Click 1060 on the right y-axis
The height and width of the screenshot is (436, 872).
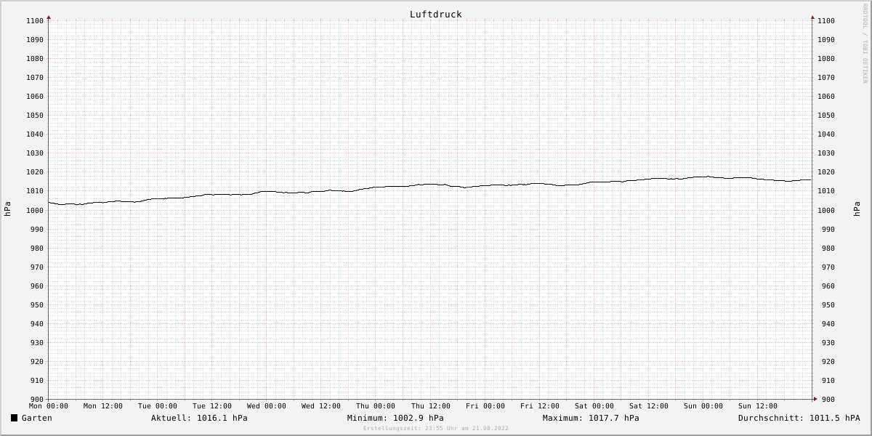(x=826, y=97)
